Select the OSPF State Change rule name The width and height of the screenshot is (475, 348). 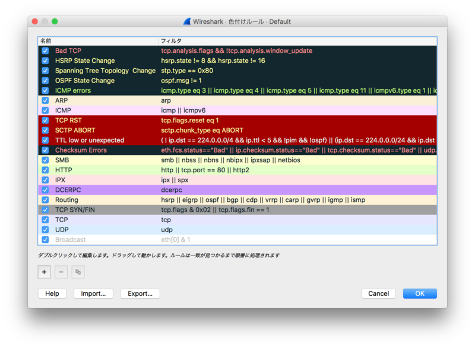click(x=85, y=81)
